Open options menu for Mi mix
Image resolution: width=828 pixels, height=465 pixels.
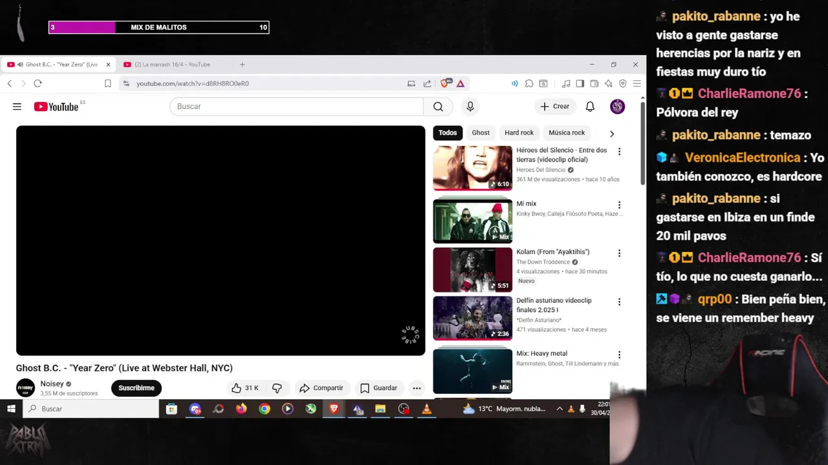[619, 205]
